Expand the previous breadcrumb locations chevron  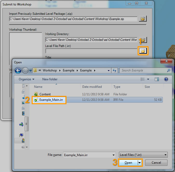click(40, 70)
